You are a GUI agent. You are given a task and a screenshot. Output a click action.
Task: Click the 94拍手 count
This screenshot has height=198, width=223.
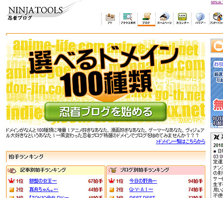pos(195,181)
